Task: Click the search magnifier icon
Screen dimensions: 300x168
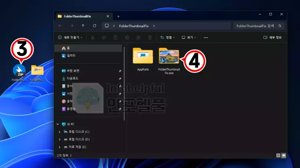Action: pyautogui.click(x=280, y=26)
